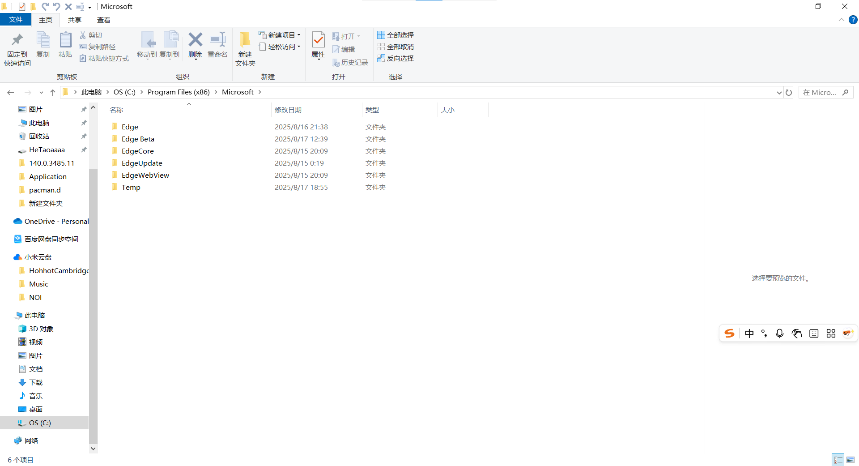
Task: Switch to large icons view layout
Action: click(x=850, y=460)
